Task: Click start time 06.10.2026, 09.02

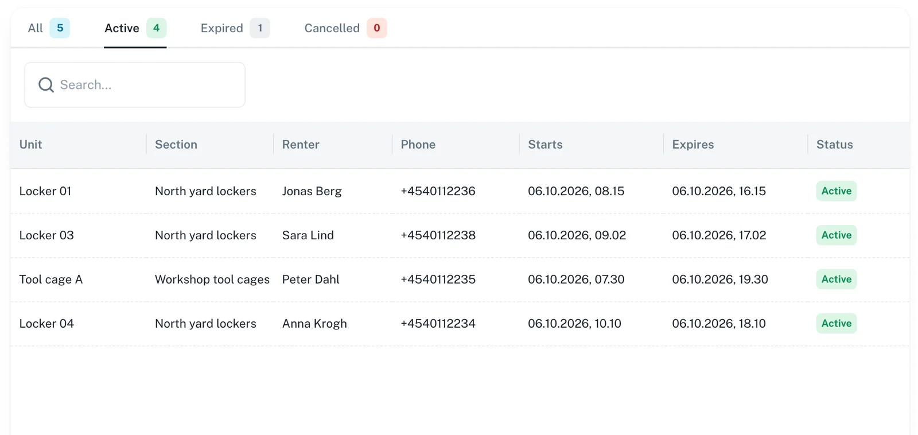Action: (577, 235)
